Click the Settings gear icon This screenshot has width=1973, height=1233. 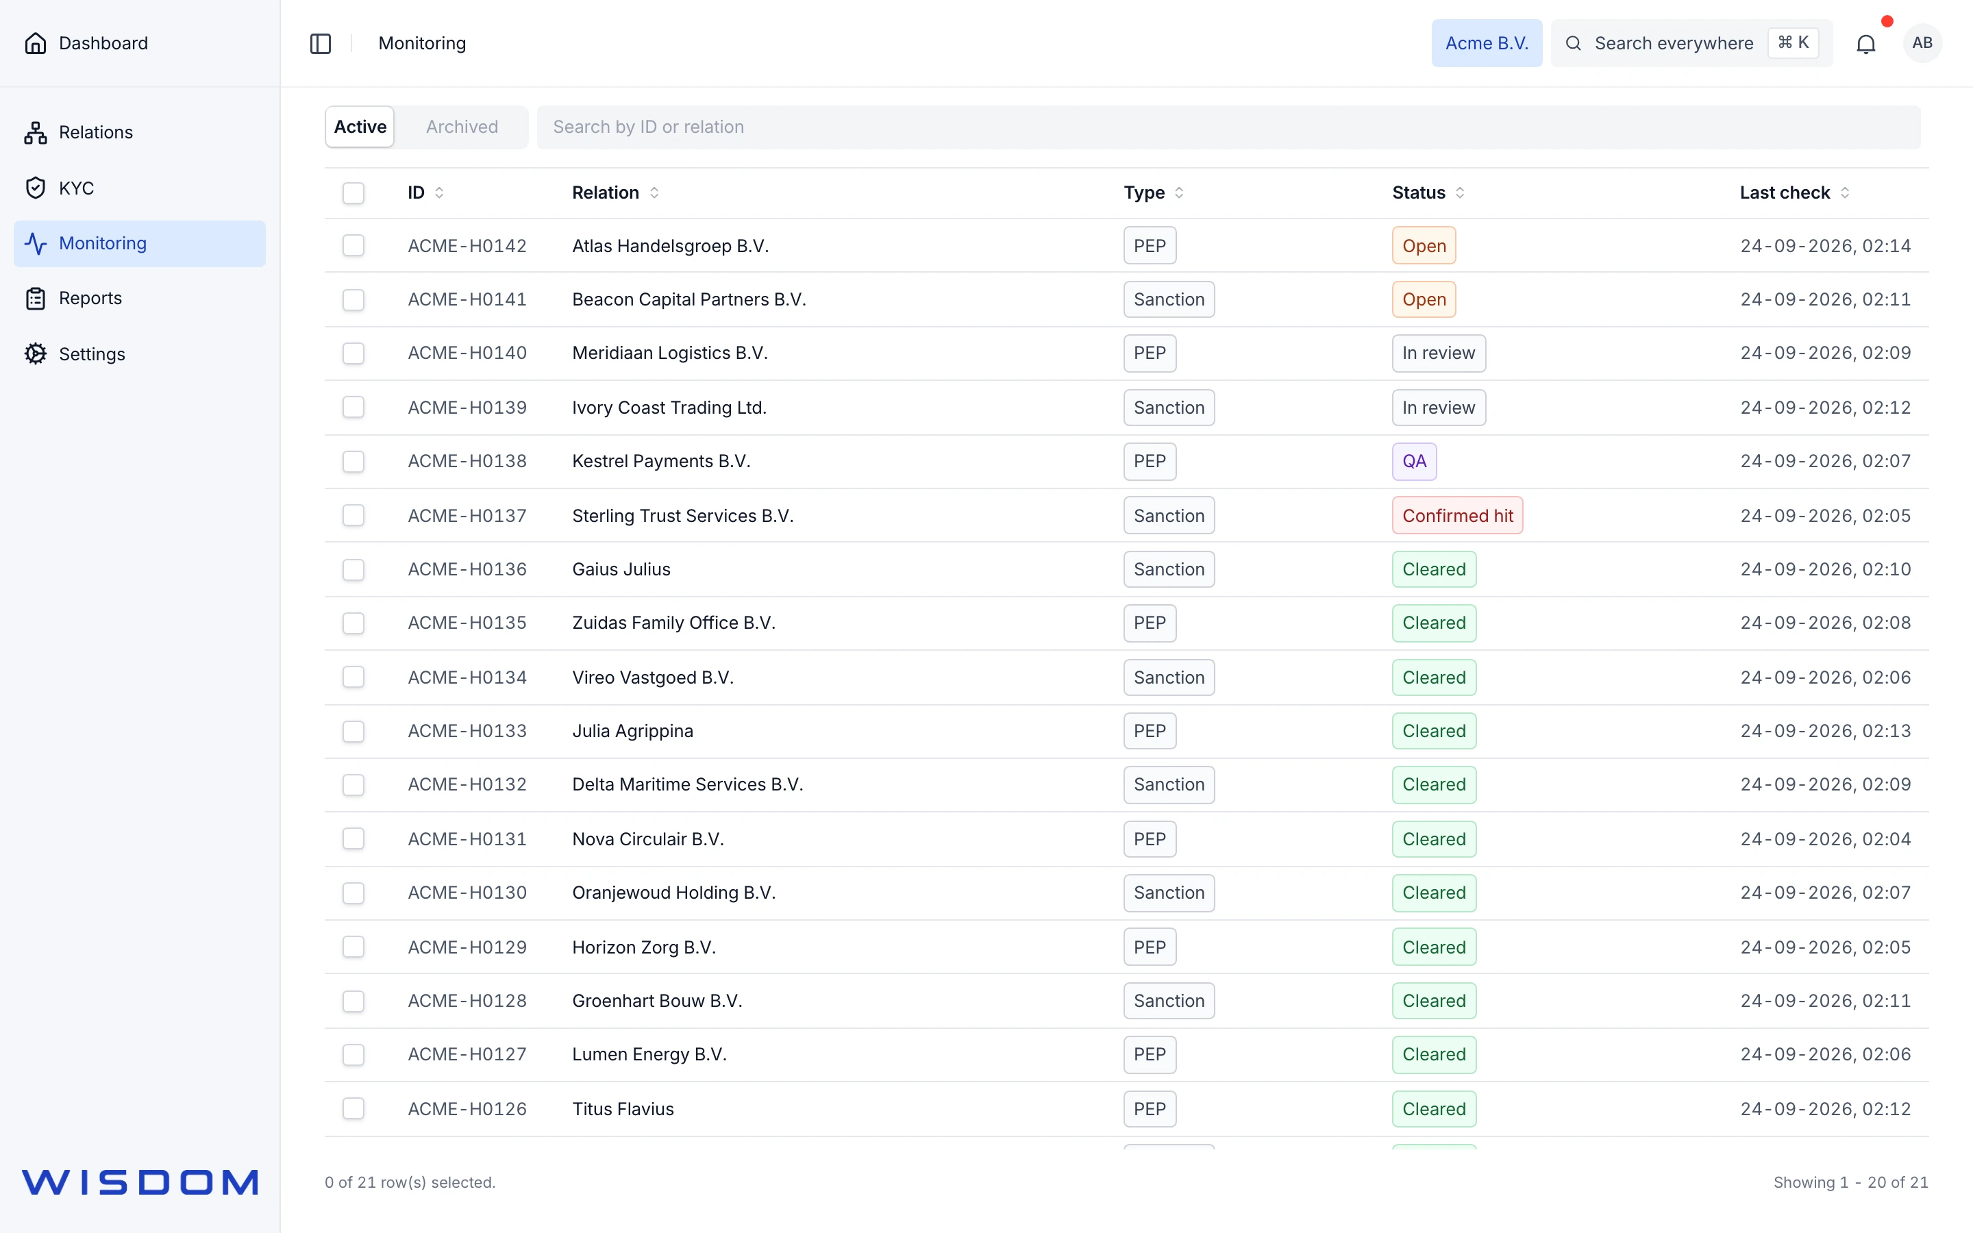[35, 354]
